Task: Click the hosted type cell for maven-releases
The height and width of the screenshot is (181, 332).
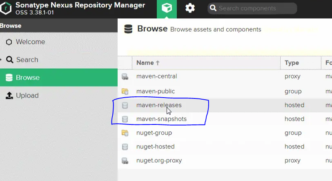Action: [x=294, y=105]
